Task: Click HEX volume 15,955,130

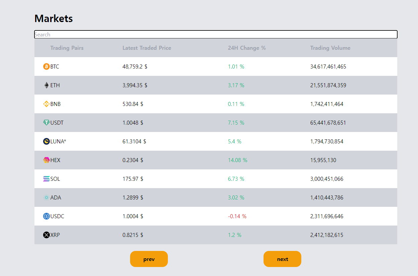Action: (323, 160)
